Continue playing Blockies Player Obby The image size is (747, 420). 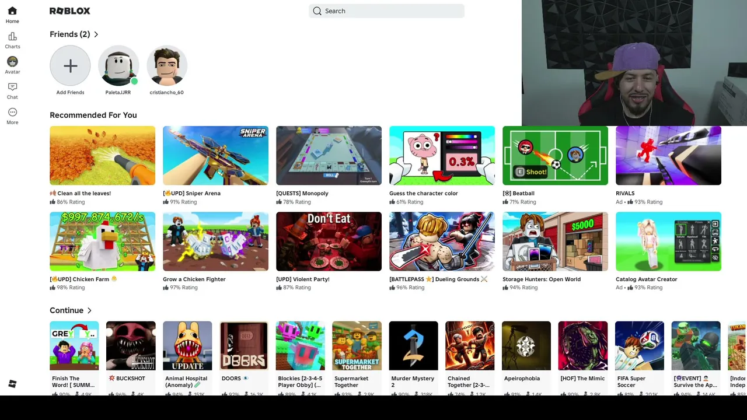301,345
